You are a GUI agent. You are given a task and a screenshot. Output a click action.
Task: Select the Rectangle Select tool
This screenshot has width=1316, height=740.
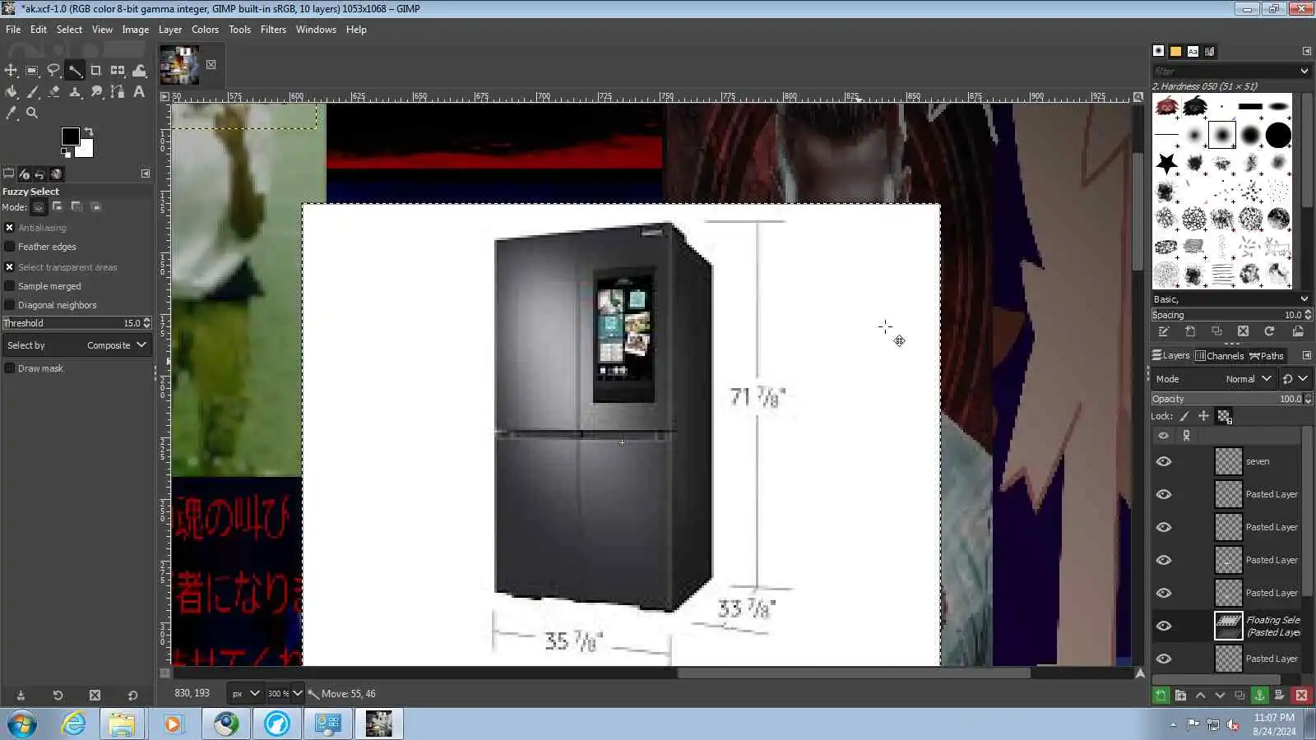click(x=32, y=71)
